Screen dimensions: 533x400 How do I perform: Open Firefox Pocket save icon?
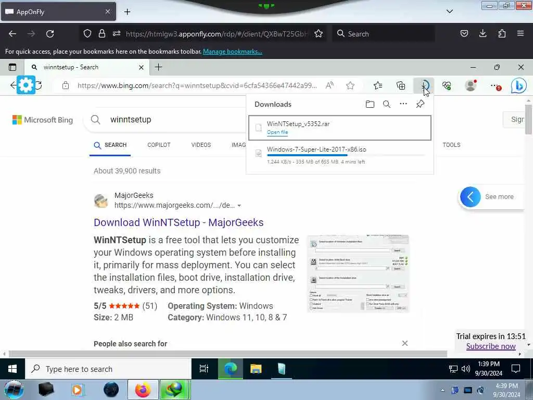point(464,34)
